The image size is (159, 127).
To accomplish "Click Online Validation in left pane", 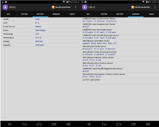I will [61, 7].
